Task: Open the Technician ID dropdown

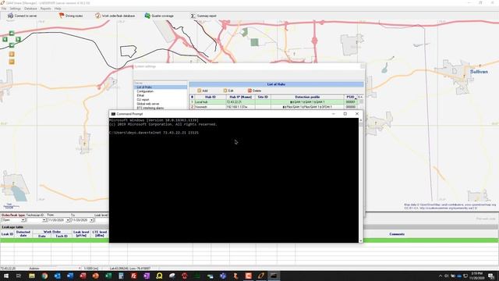Action: [44, 220]
